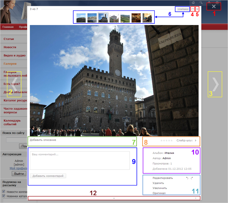Click the fullscreen square icon in viewer
The width and height of the screenshot is (228, 203).
[193, 9]
